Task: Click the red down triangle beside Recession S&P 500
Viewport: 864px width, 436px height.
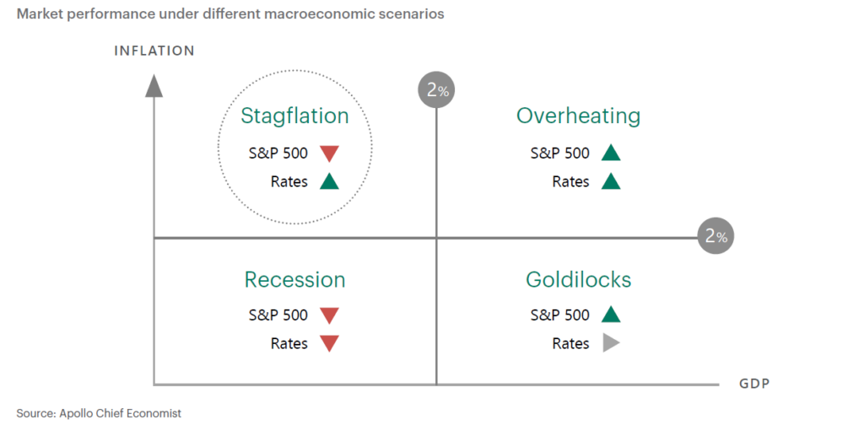Action: (x=330, y=315)
